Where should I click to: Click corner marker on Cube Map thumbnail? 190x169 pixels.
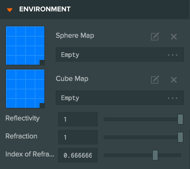pos(42,105)
